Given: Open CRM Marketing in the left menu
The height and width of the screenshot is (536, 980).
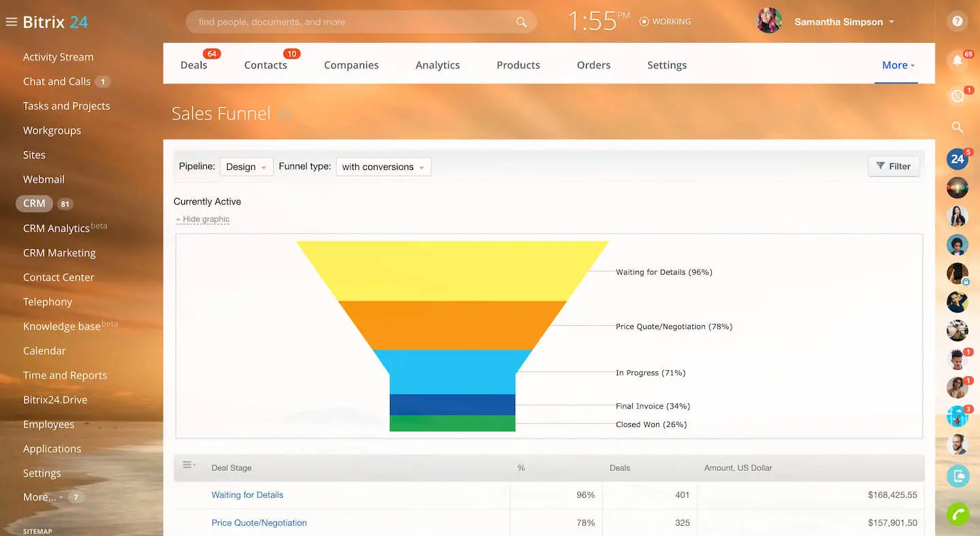Looking at the screenshot, I should coord(59,253).
